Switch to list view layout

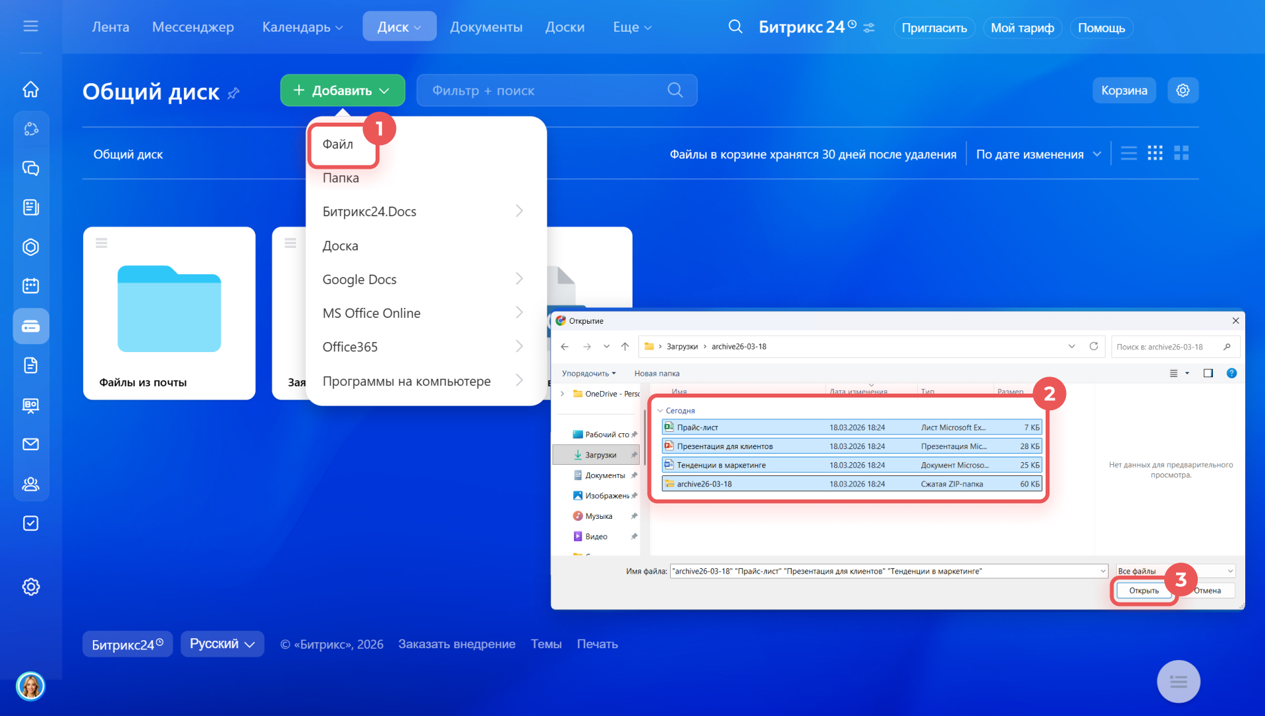[1129, 154]
